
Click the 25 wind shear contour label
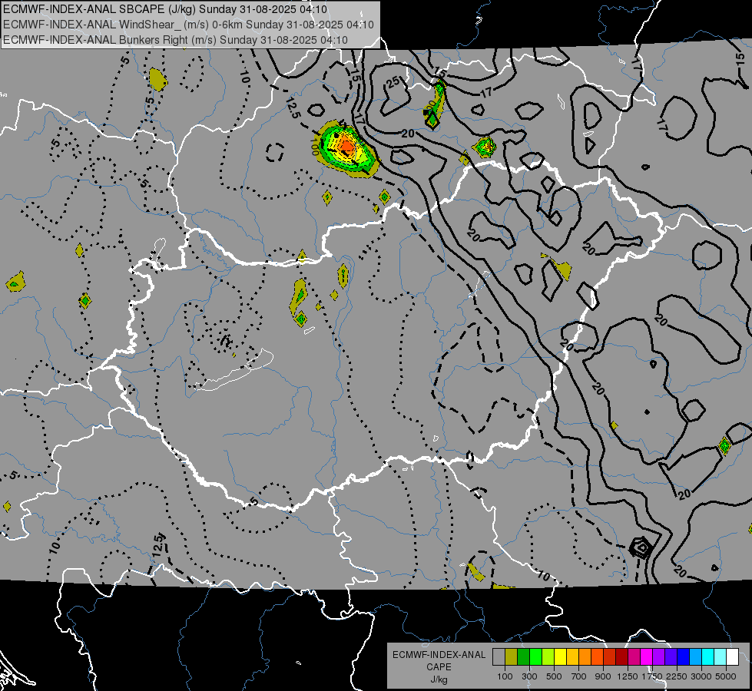[x=393, y=82]
